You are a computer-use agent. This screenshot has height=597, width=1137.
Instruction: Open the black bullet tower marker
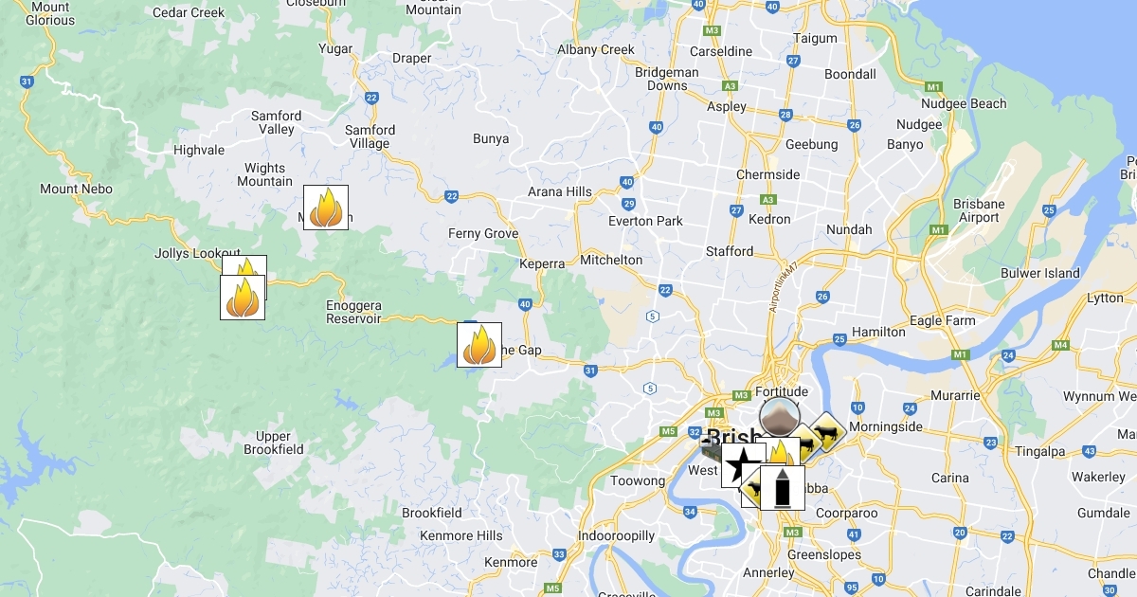(x=783, y=488)
